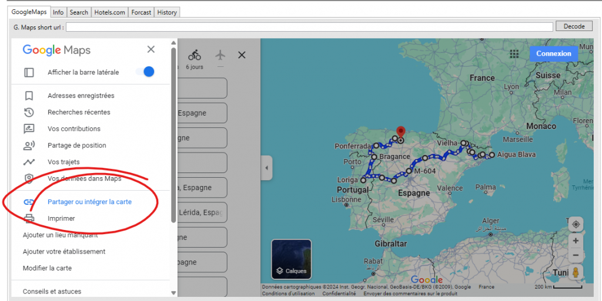Open the Info tab

(58, 12)
